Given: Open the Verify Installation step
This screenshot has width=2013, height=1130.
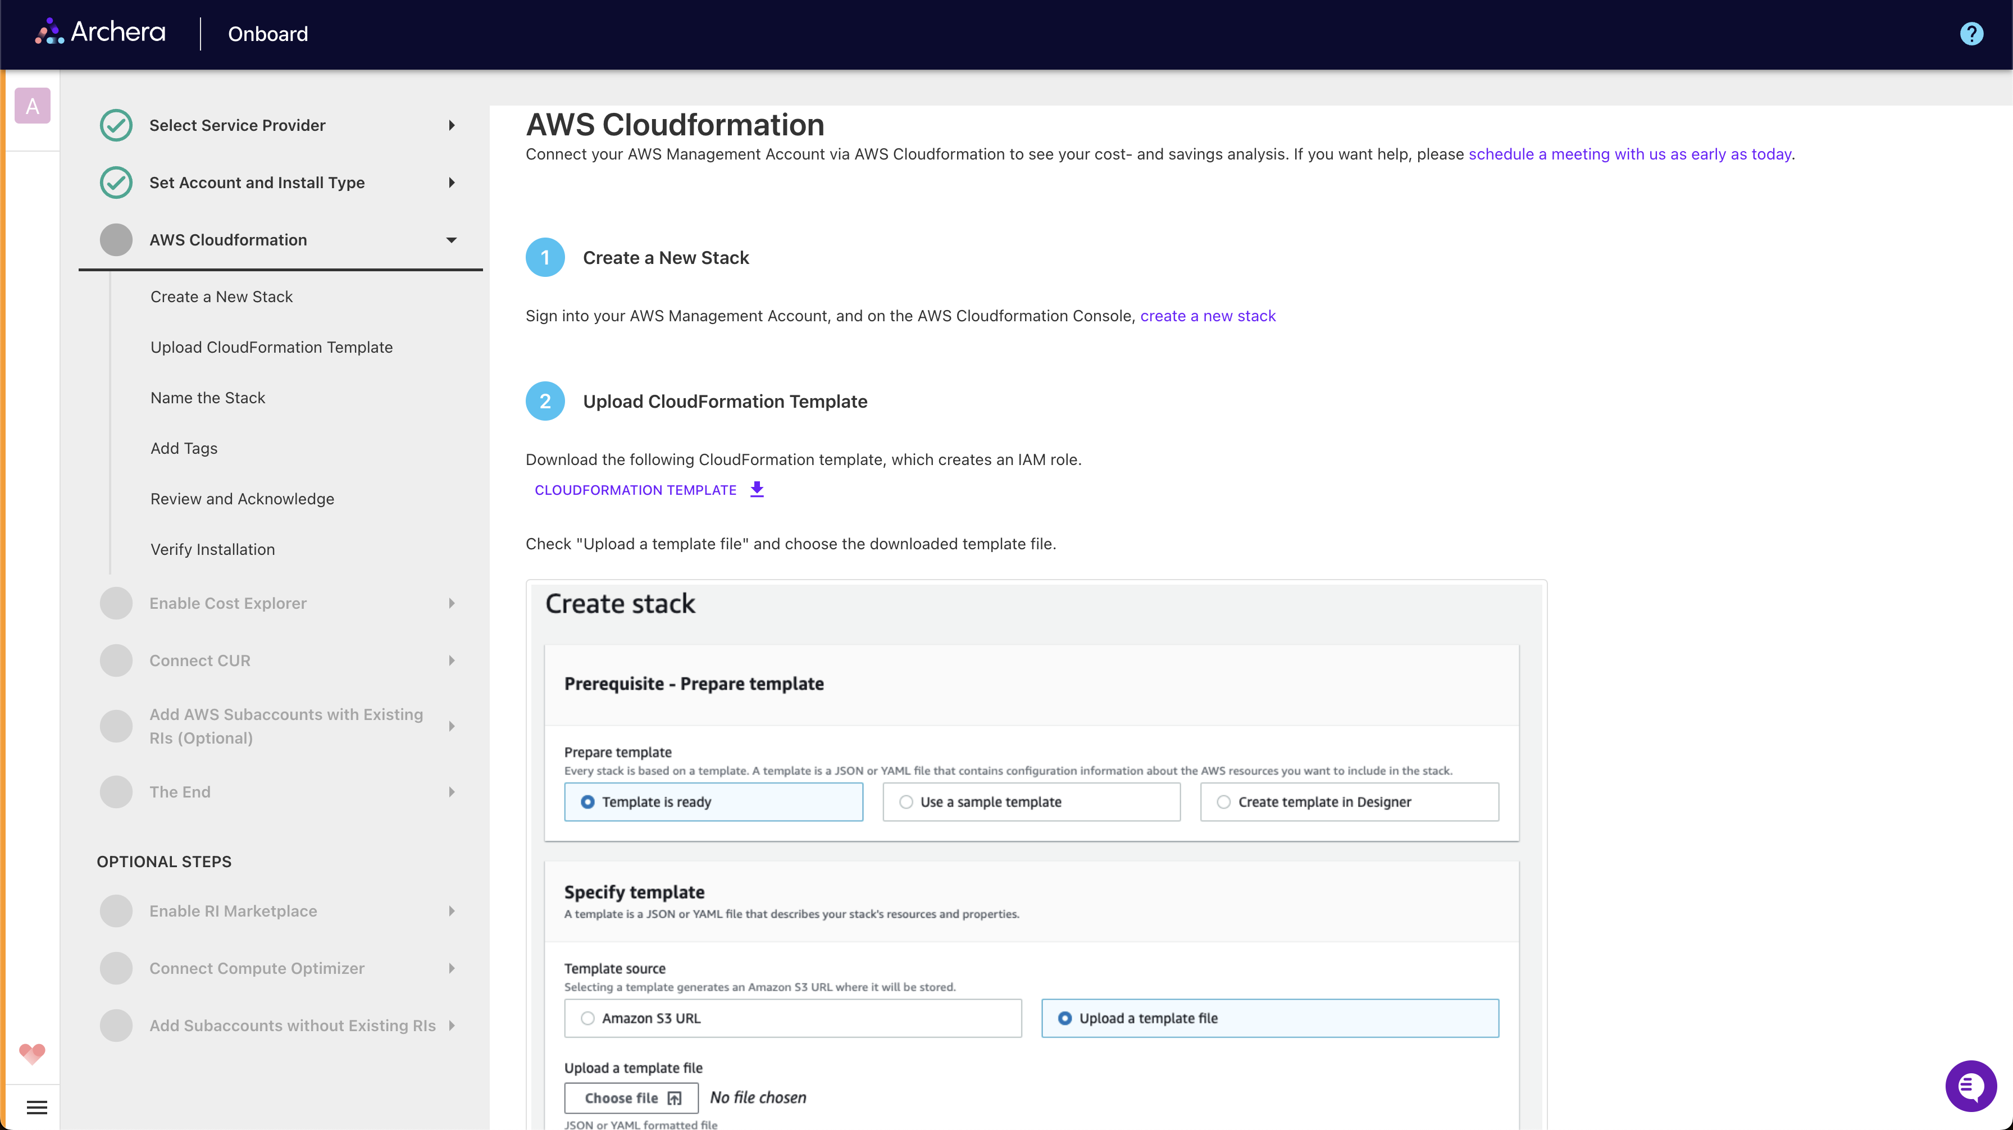Looking at the screenshot, I should 212,549.
